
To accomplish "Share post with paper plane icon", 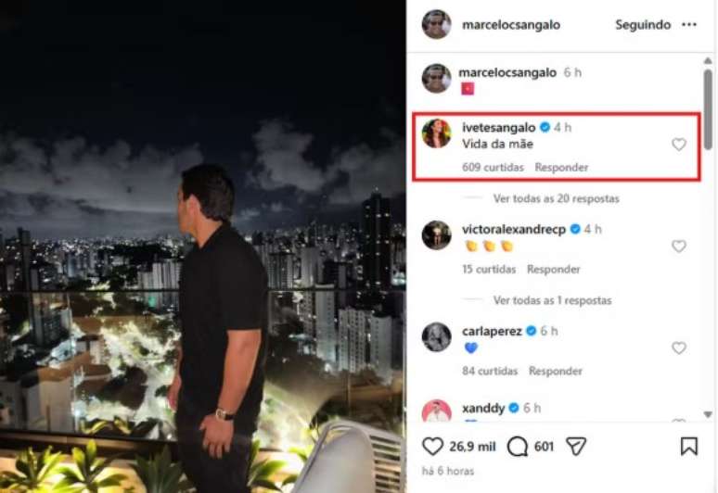I will pyautogui.click(x=575, y=446).
